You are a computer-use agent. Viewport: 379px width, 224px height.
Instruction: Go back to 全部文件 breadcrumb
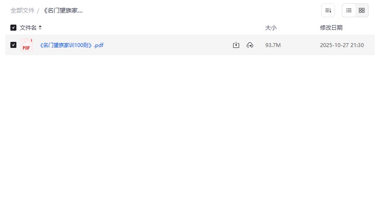(22, 10)
